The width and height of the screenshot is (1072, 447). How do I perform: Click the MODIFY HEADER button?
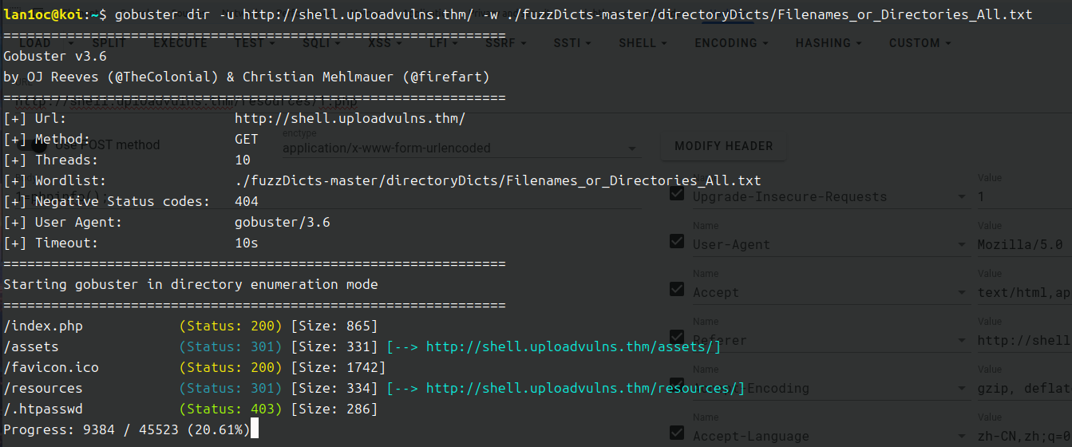click(723, 146)
